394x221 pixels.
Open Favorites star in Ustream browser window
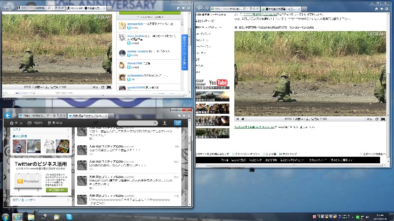(x=183, y=8)
